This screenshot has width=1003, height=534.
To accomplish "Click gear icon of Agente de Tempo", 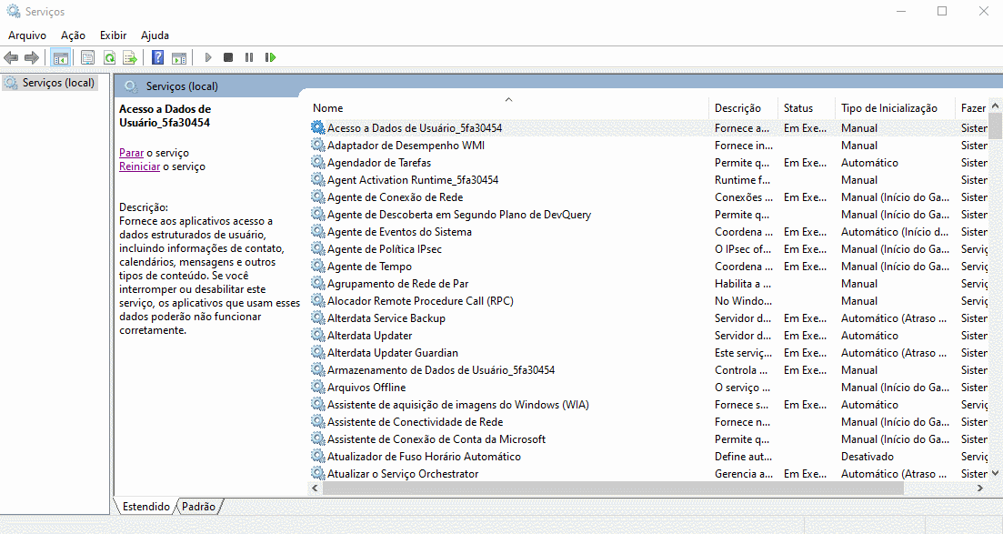I will (318, 266).
